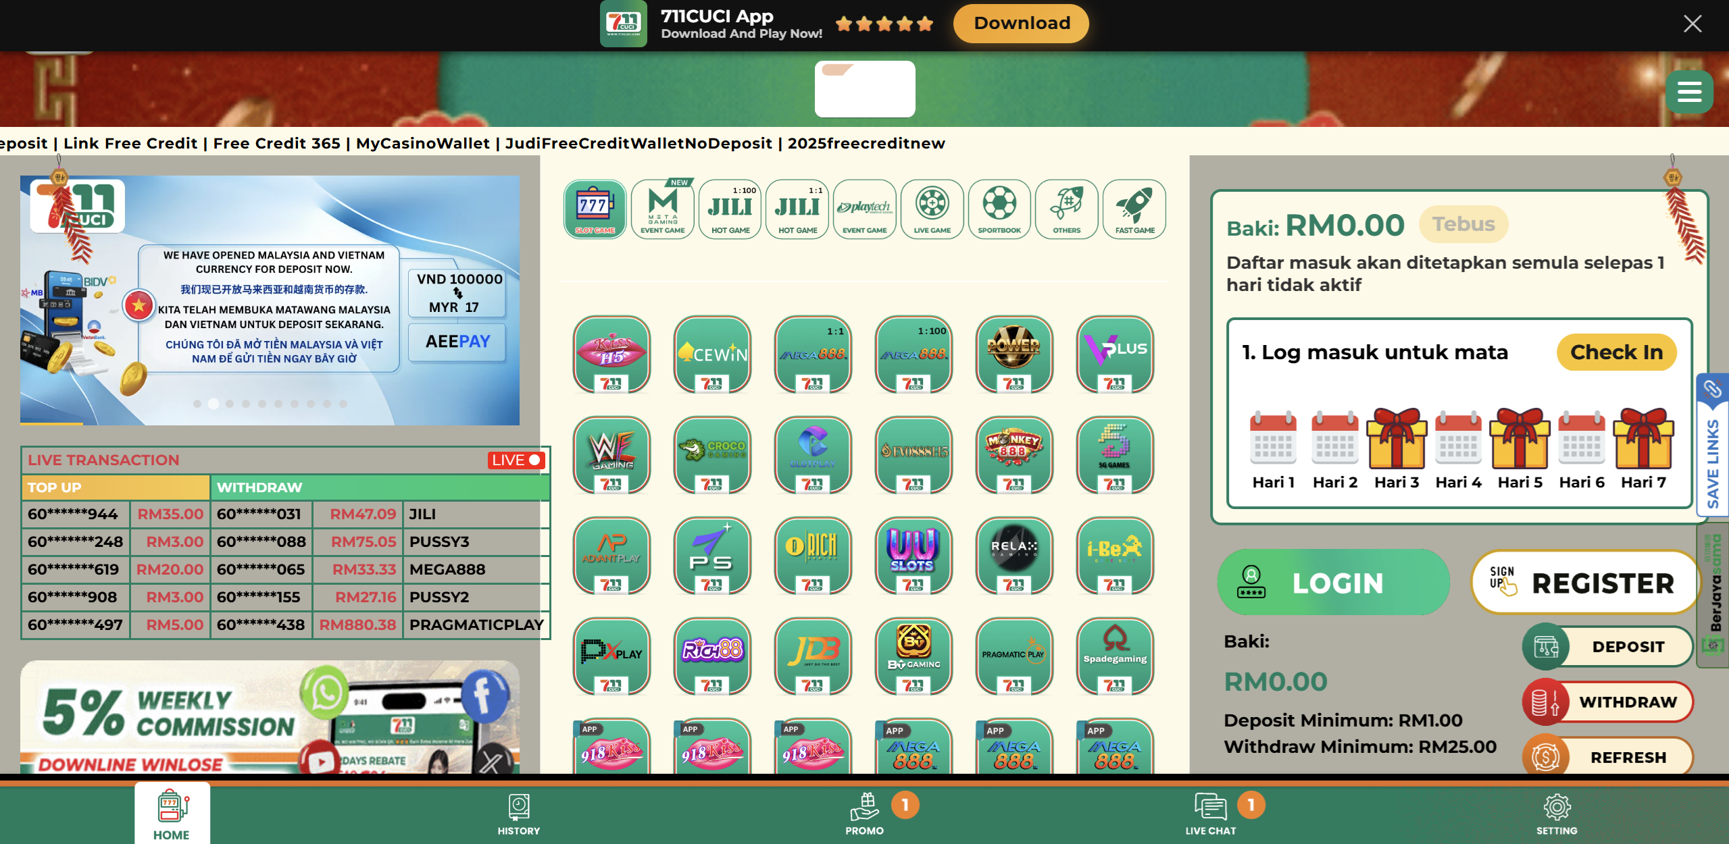
Task: Open the 918Kiss APP game icon
Action: pos(611,749)
